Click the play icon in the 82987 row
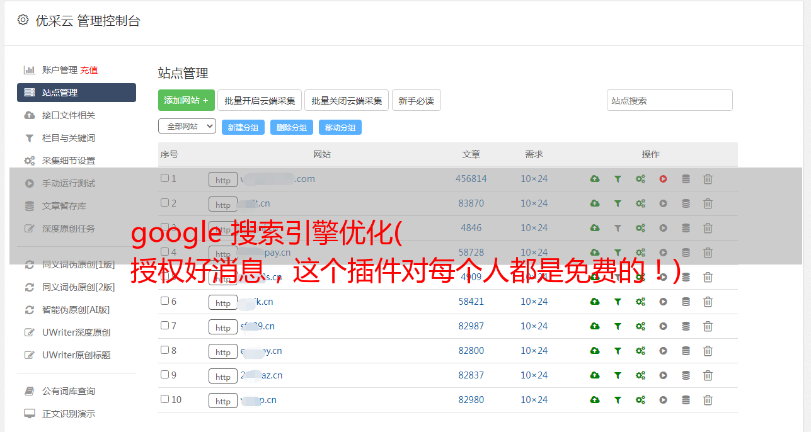This screenshot has width=811, height=432. (x=663, y=326)
